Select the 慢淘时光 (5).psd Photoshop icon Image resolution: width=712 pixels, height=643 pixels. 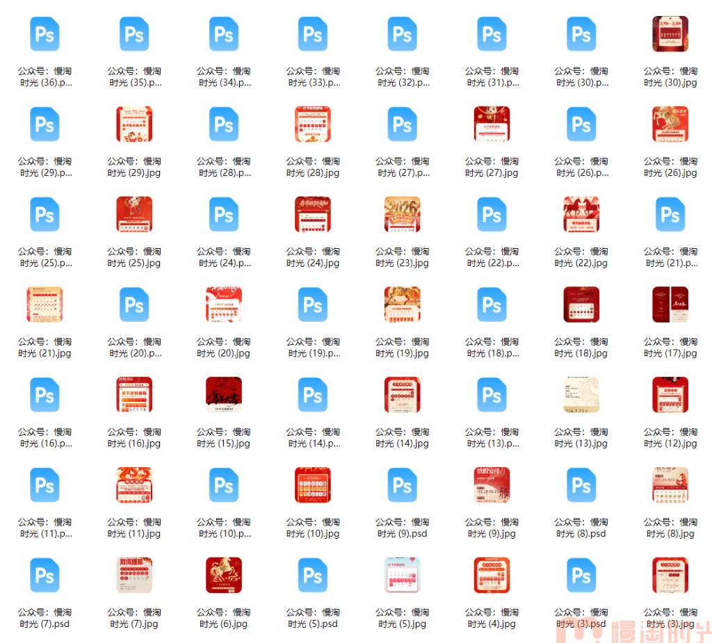point(313,576)
